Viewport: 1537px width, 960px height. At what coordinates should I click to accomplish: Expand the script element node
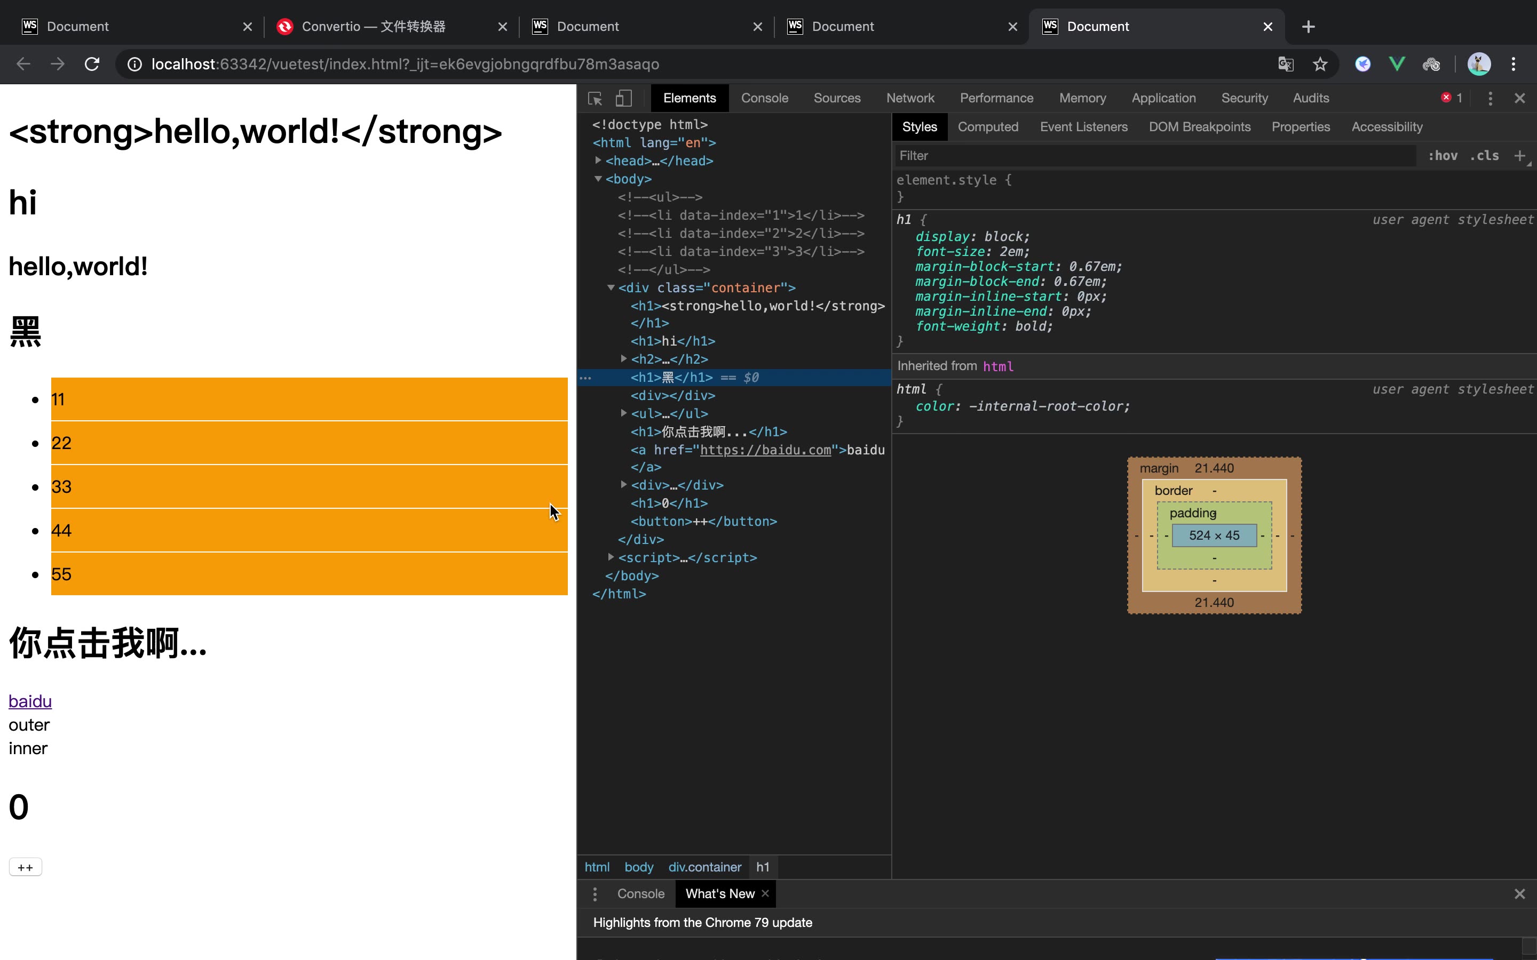pyautogui.click(x=611, y=557)
